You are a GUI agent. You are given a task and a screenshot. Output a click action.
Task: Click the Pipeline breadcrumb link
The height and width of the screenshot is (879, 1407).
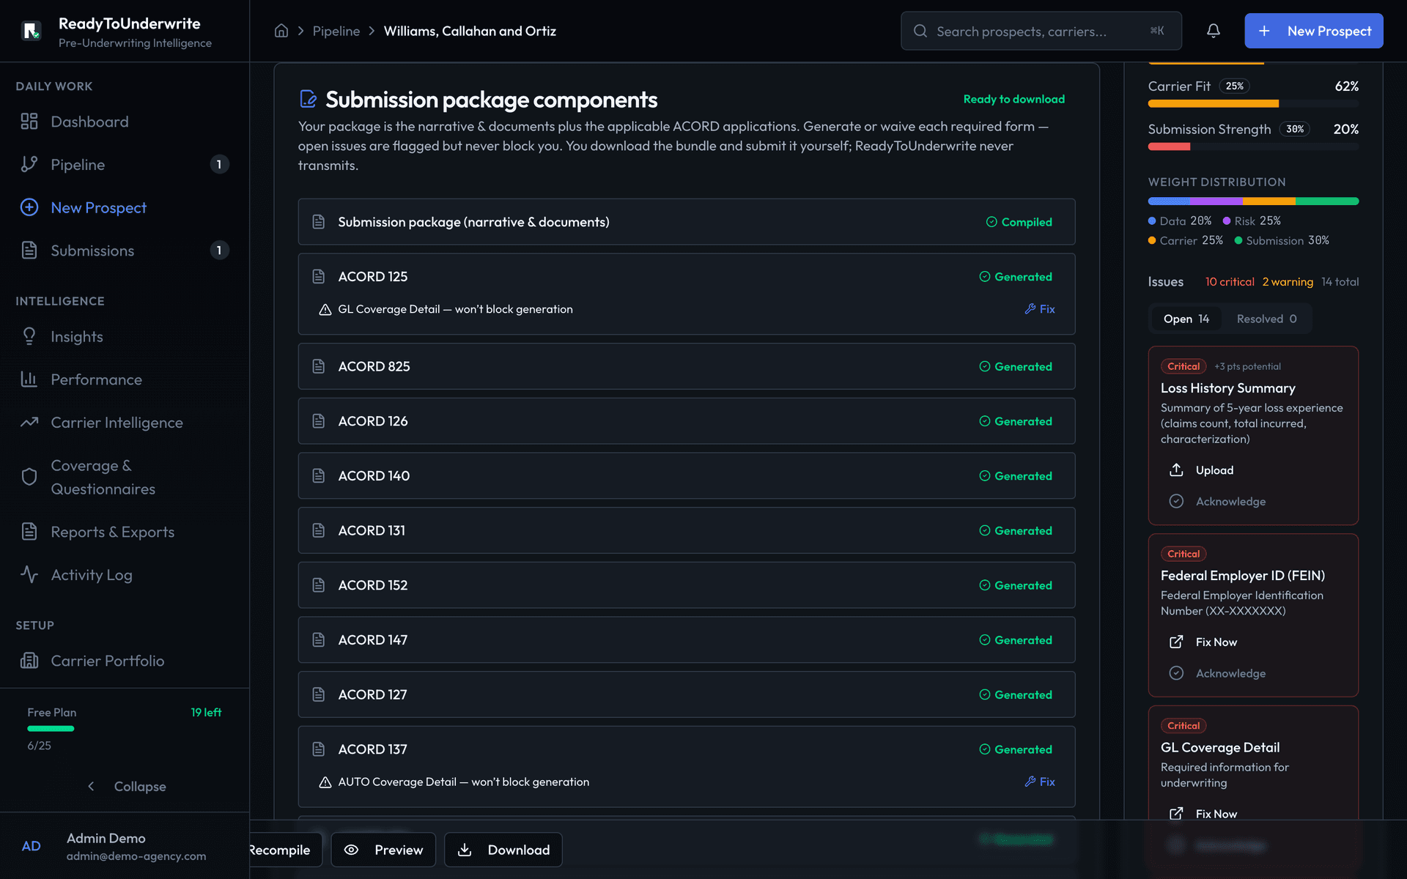[336, 31]
